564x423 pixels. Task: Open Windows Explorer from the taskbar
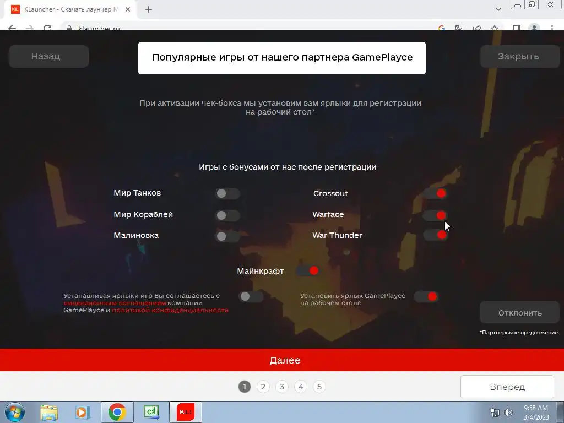[49, 412]
